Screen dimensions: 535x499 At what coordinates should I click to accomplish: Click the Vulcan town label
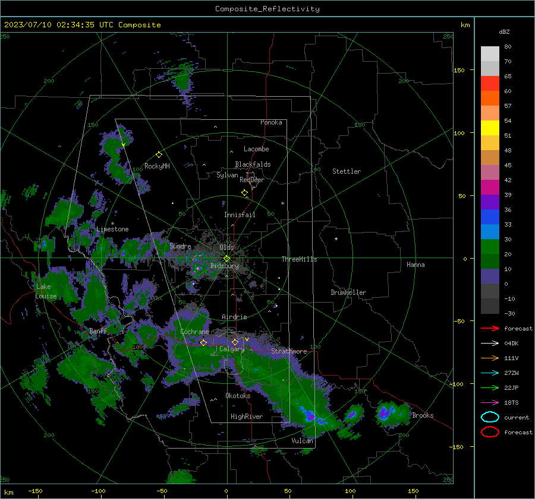click(302, 441)
